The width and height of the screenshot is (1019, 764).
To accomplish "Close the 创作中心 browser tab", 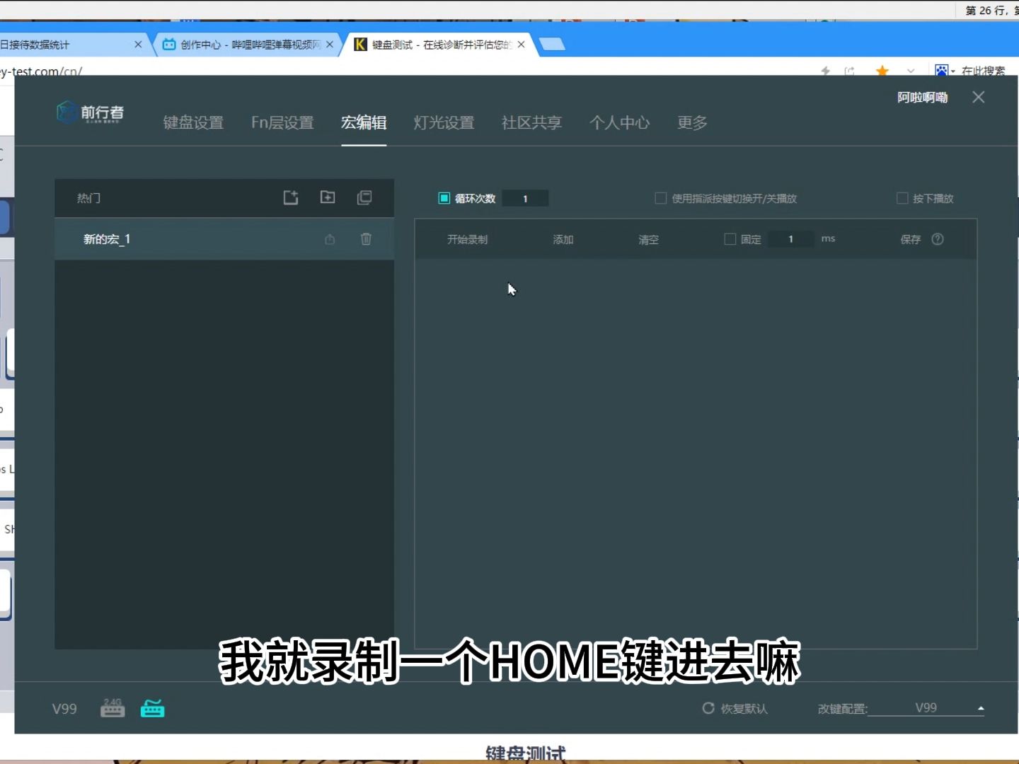I will pyautogui.click(x=330, y=45).
